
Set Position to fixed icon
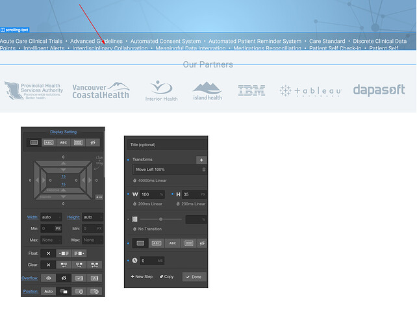tap(94, 291)
